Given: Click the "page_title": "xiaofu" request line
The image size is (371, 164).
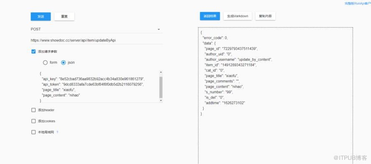Looking at the screenshot, I should coord(58,89).
